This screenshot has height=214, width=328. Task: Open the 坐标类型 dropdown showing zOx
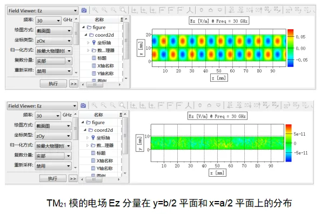[x=53, y=41]
